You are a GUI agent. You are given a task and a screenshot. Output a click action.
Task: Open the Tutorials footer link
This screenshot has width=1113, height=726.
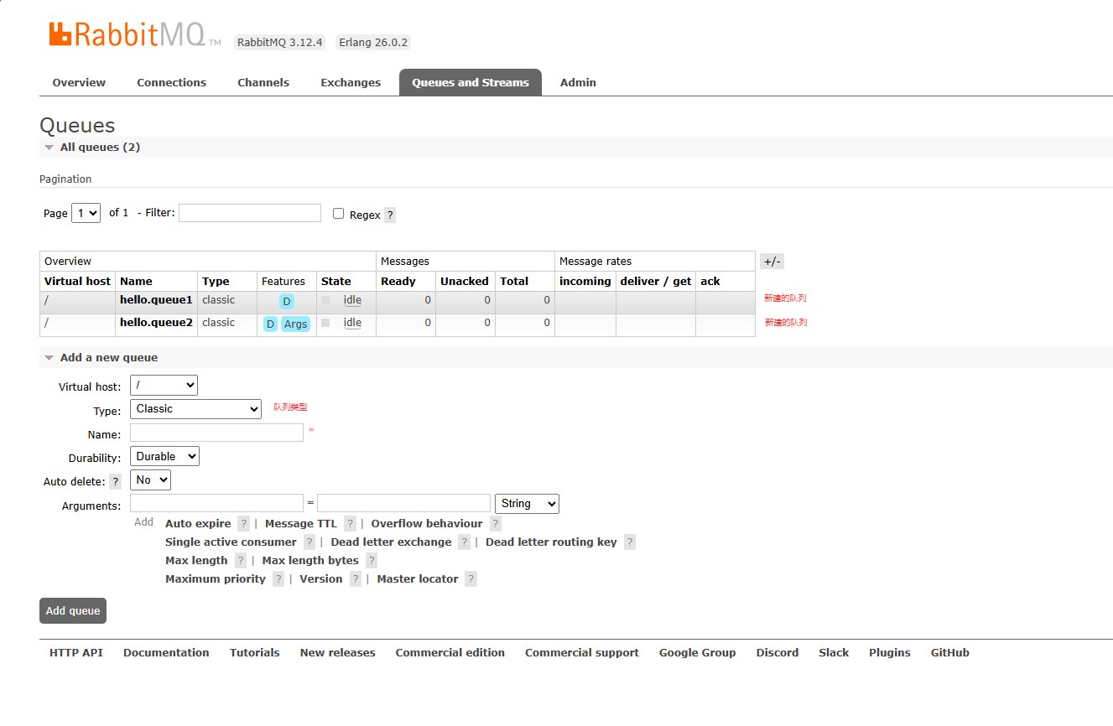(255, 653)
